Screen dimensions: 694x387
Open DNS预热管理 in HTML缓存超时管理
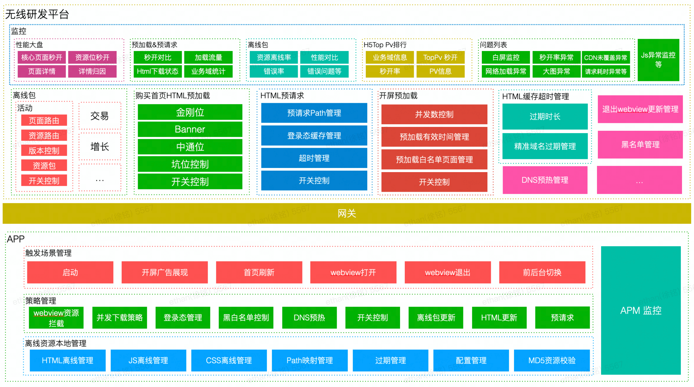545,180
